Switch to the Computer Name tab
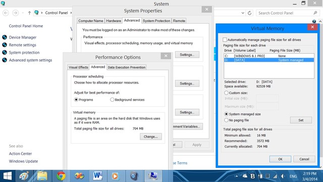 pyautogui.click(x=91, y=21)
